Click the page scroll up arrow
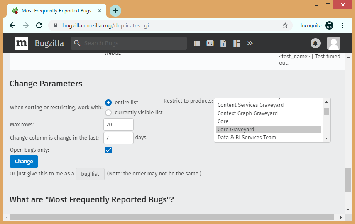 click(348, 57)
